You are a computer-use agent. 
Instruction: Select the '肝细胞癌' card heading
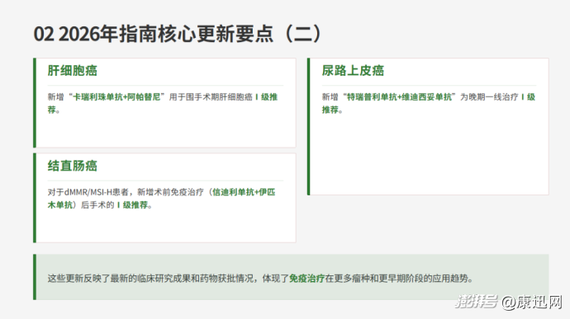pyautogui.click(x=73, y=70)
